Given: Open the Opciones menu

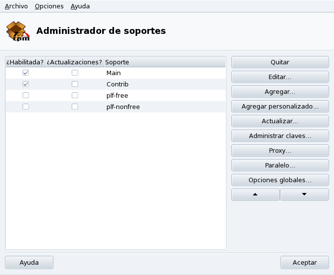Looking at the screenshot, I should [49, 6].
